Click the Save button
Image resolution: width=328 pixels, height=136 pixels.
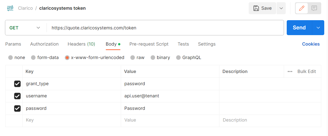coord(262,8)
